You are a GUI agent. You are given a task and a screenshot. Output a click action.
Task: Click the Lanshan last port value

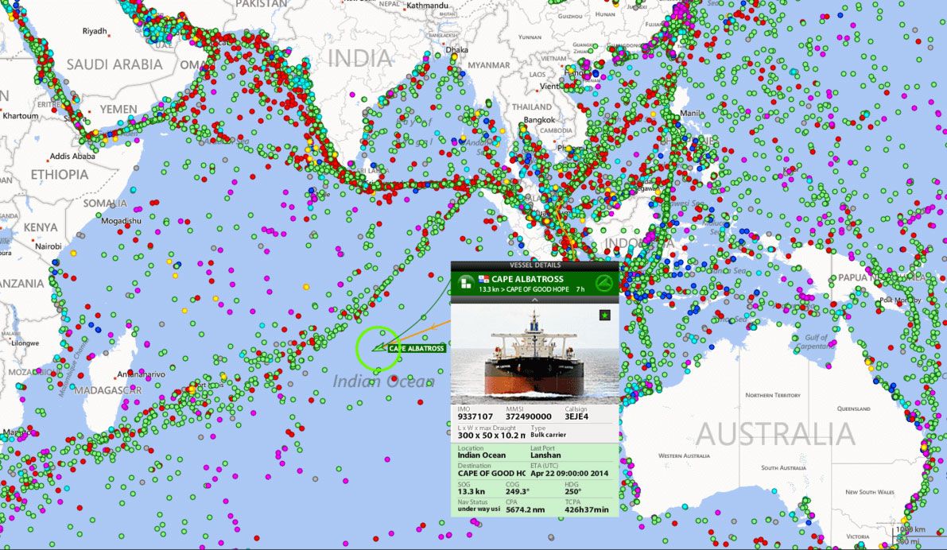pos(547,455)
